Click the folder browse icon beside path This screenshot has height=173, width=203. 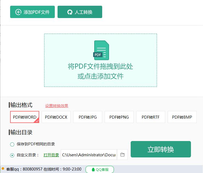122,154
